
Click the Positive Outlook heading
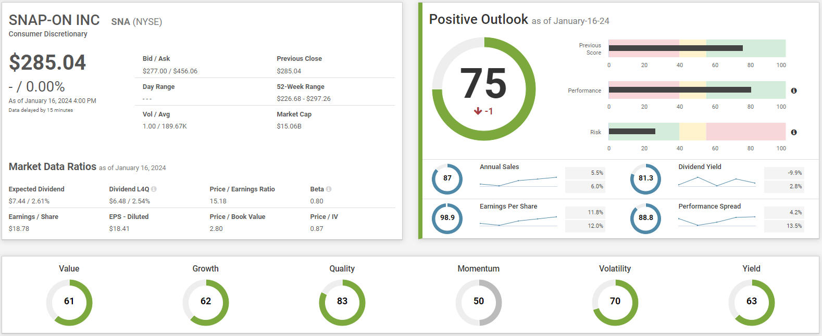coord(478,19)
